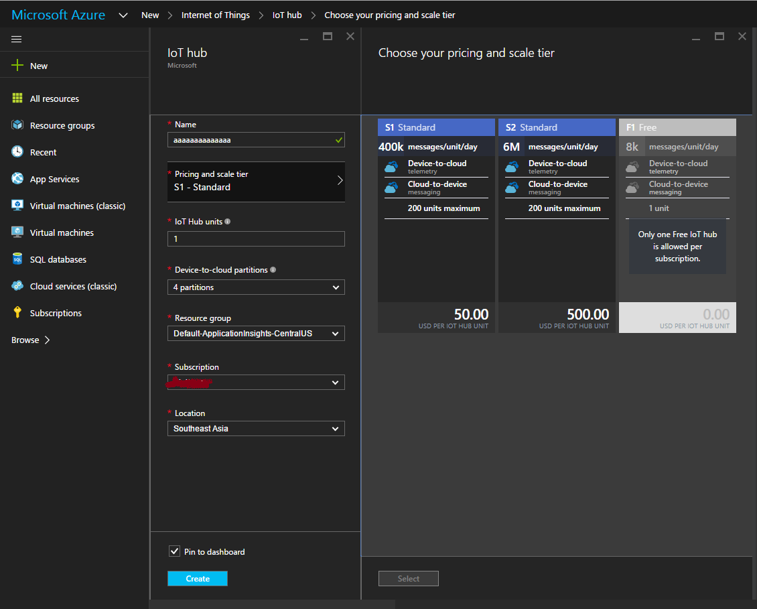Click the S1 price 50.00
Screen dimensions: 757x609
click(x=471, y=314)
